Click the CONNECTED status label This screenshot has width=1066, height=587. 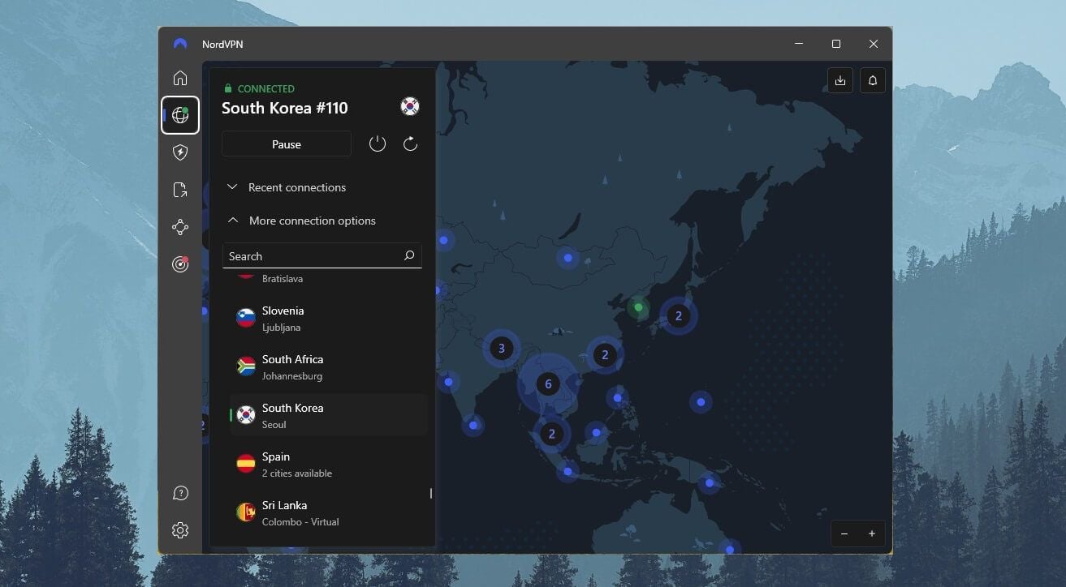click(x=266, y=89)
